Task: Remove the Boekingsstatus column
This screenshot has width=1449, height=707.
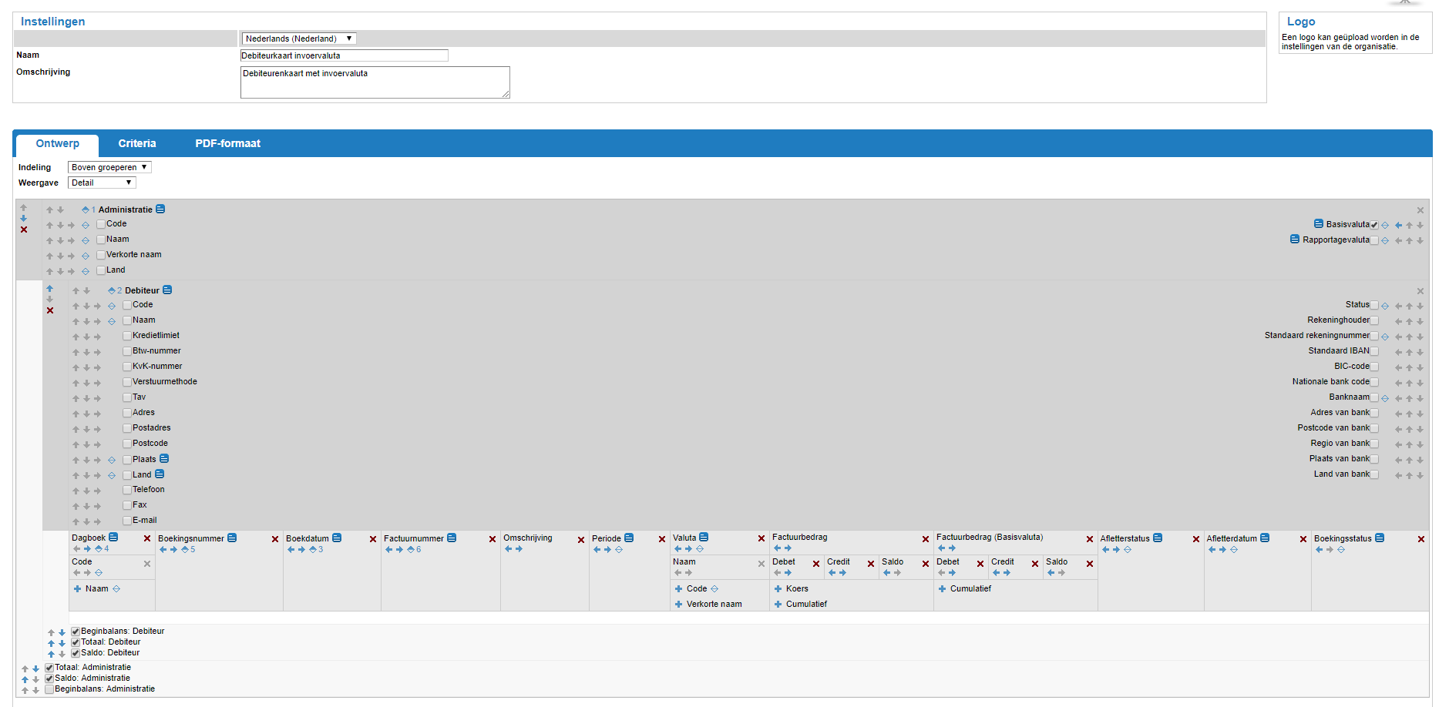Action: click(x=1420, y=539)
